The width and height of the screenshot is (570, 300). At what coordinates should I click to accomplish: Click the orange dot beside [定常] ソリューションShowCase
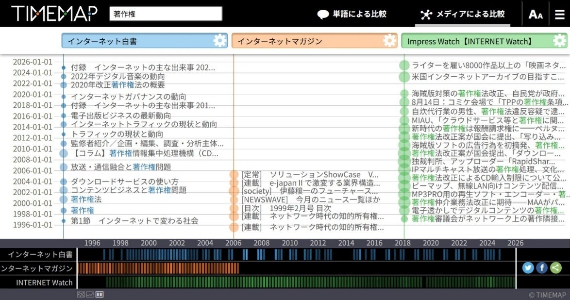[234, 175]
